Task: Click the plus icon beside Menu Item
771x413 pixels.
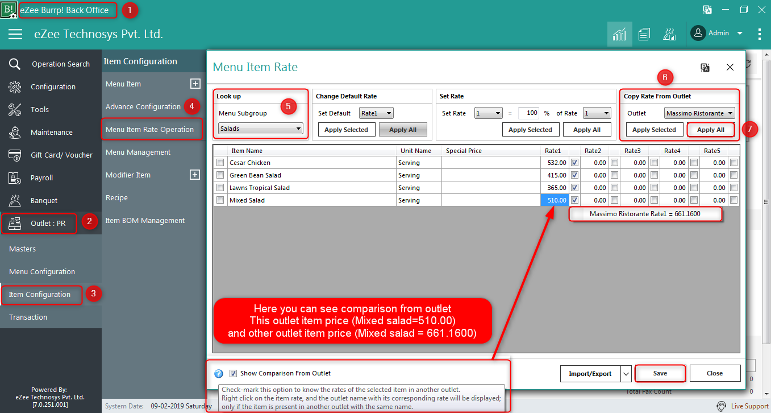Action: point(195,84)
